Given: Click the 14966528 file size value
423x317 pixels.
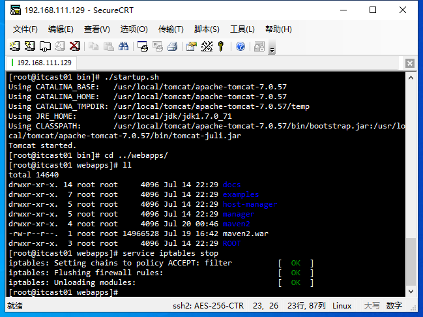Looking at the screenshot, I should pos(141,234).
